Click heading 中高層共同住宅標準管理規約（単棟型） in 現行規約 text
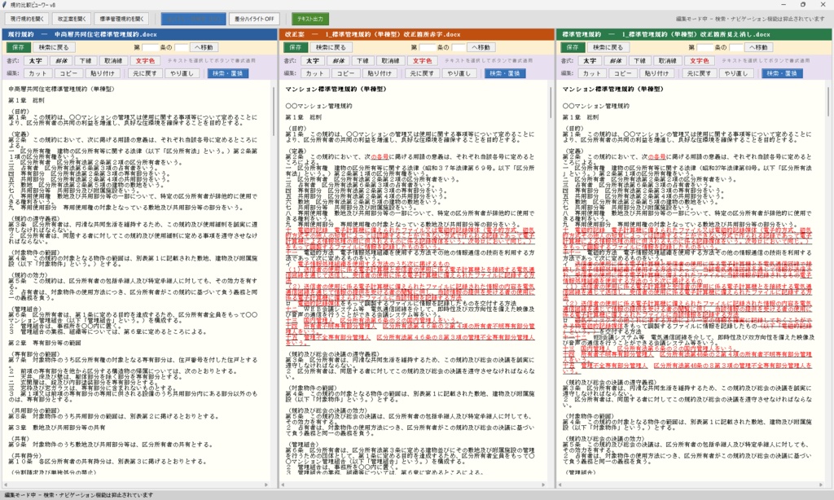 [x=61, y=89]
